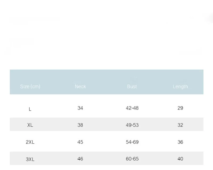Select length value 29
Image resolution: width=213 pixels, height=170 pixels.
tap(180, 108)
